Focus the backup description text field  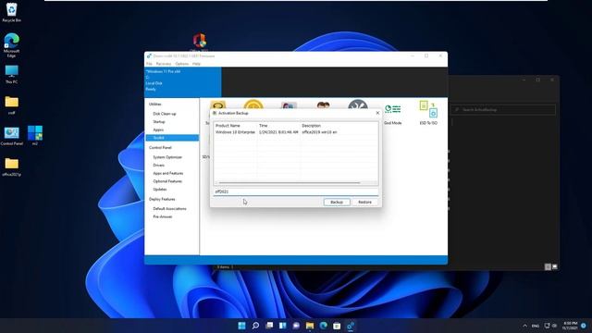click(x=296, y=191)
